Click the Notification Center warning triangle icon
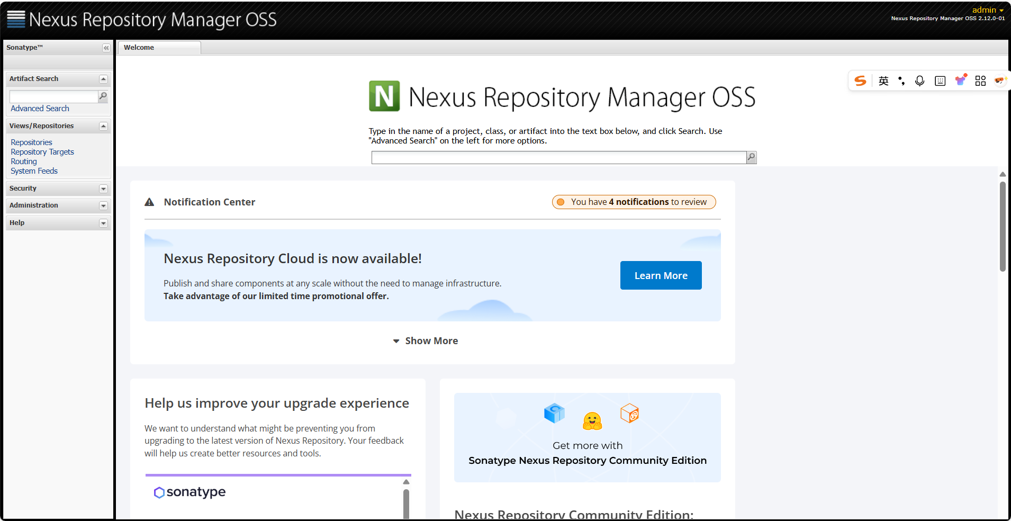The width and height of the screenshot is (1011, 521). click(x=149, y=202)
